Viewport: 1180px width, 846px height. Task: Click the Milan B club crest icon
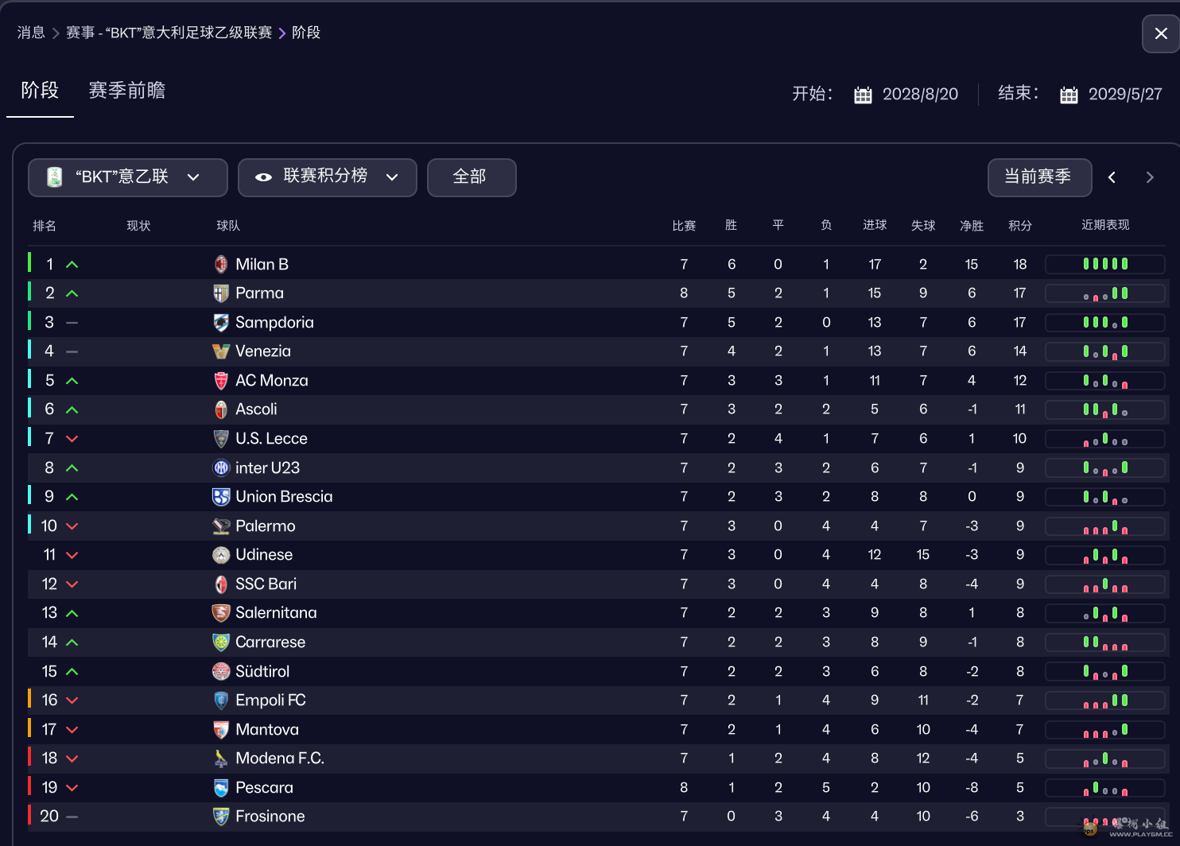tap(221, 264)
